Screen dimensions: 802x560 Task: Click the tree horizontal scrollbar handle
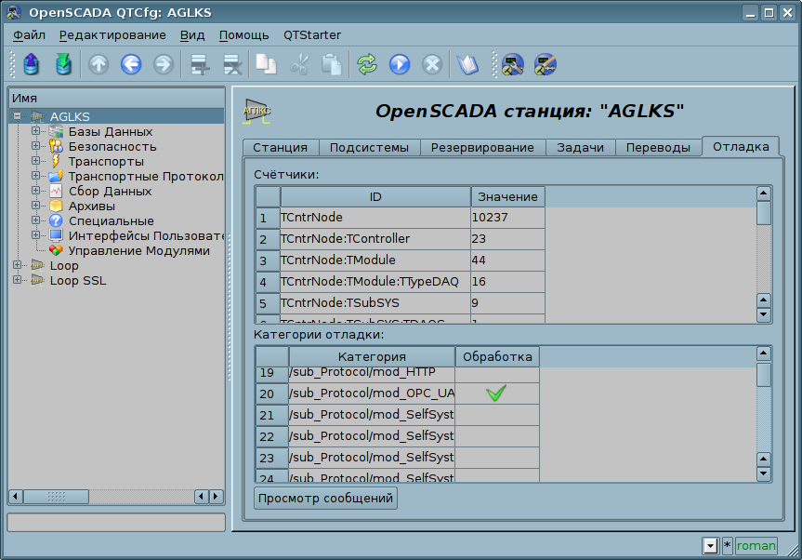click(56, 497)
